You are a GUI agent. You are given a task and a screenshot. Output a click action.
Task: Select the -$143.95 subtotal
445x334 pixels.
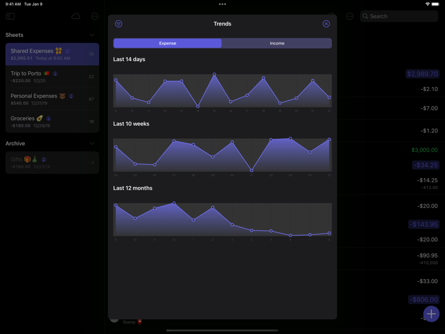point(424,225)
